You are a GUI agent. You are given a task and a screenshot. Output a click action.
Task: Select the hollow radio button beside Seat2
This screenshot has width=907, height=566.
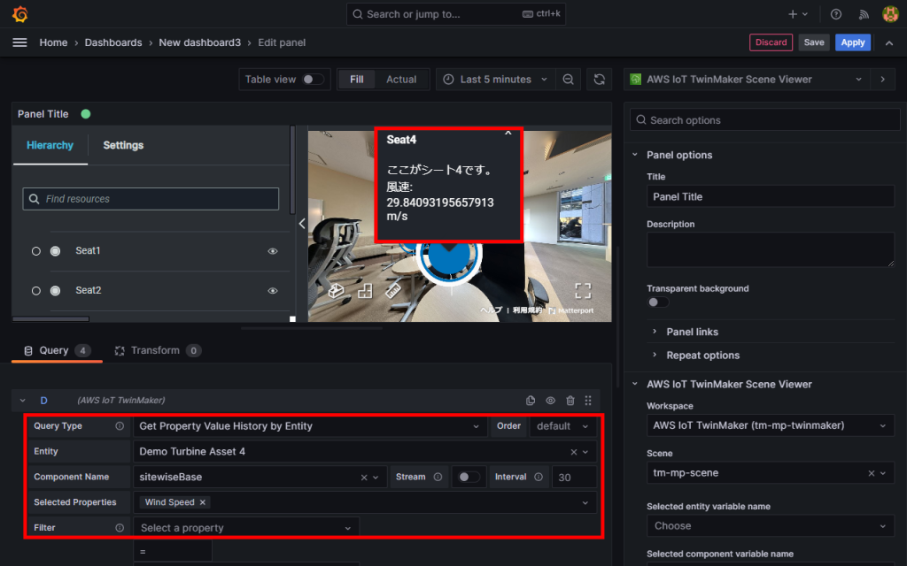pyautogui.click(x=35, y=291)
